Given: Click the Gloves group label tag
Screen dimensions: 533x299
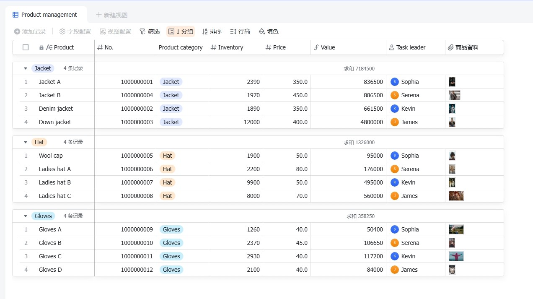Looking at the screenshot, I should click(43, 216).
